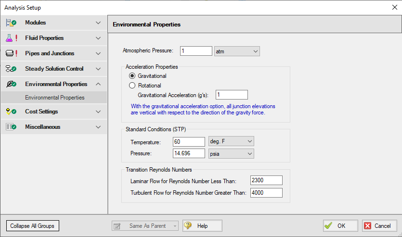402x237 pixels.
Task: Select the Rotational acceleration option
Action: (x=132, y=86)
